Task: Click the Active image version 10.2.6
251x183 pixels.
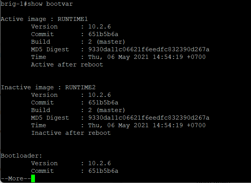Action: pos(99,27)
